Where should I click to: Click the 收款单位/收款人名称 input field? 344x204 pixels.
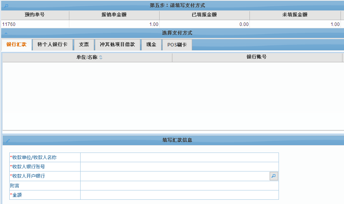tap(179, 158)
